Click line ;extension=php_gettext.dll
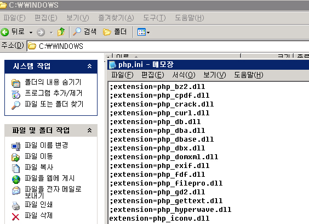 pos(166,201)
